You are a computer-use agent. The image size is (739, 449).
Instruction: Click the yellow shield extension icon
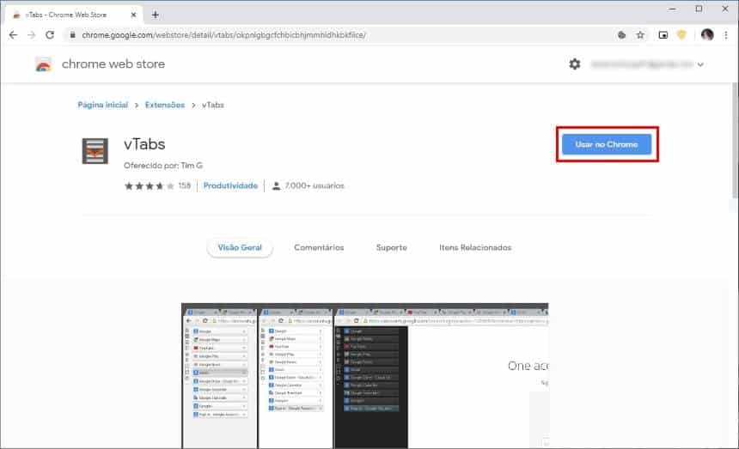point(681,35)
